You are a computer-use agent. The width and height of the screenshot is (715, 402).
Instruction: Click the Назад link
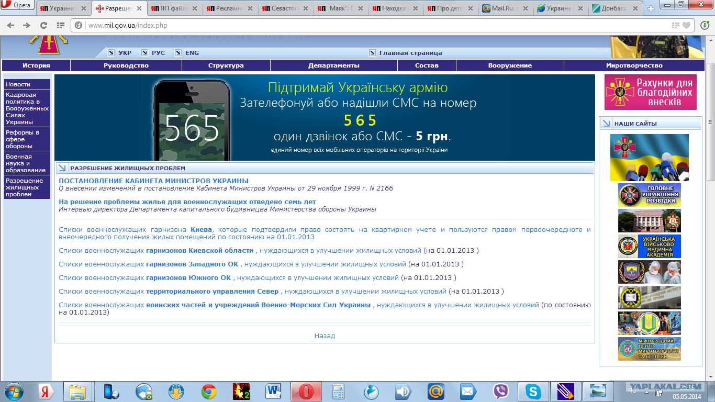click(325, 336)
